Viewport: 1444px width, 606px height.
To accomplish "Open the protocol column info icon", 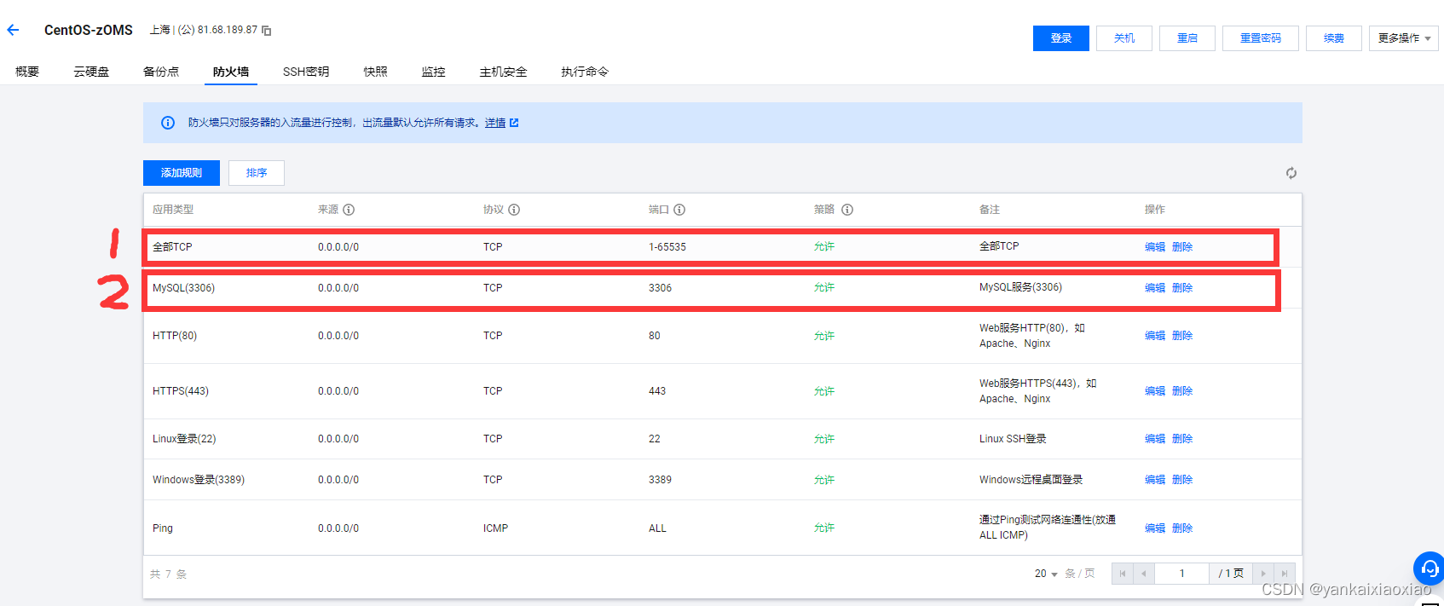I will [514, 210].
